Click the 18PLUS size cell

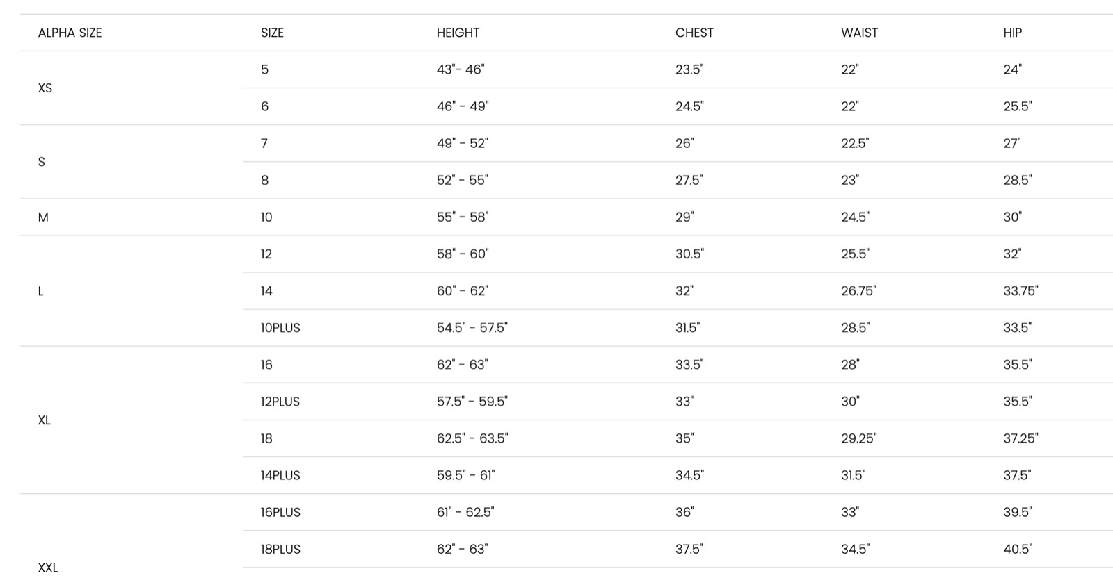(x=280, y=549)
